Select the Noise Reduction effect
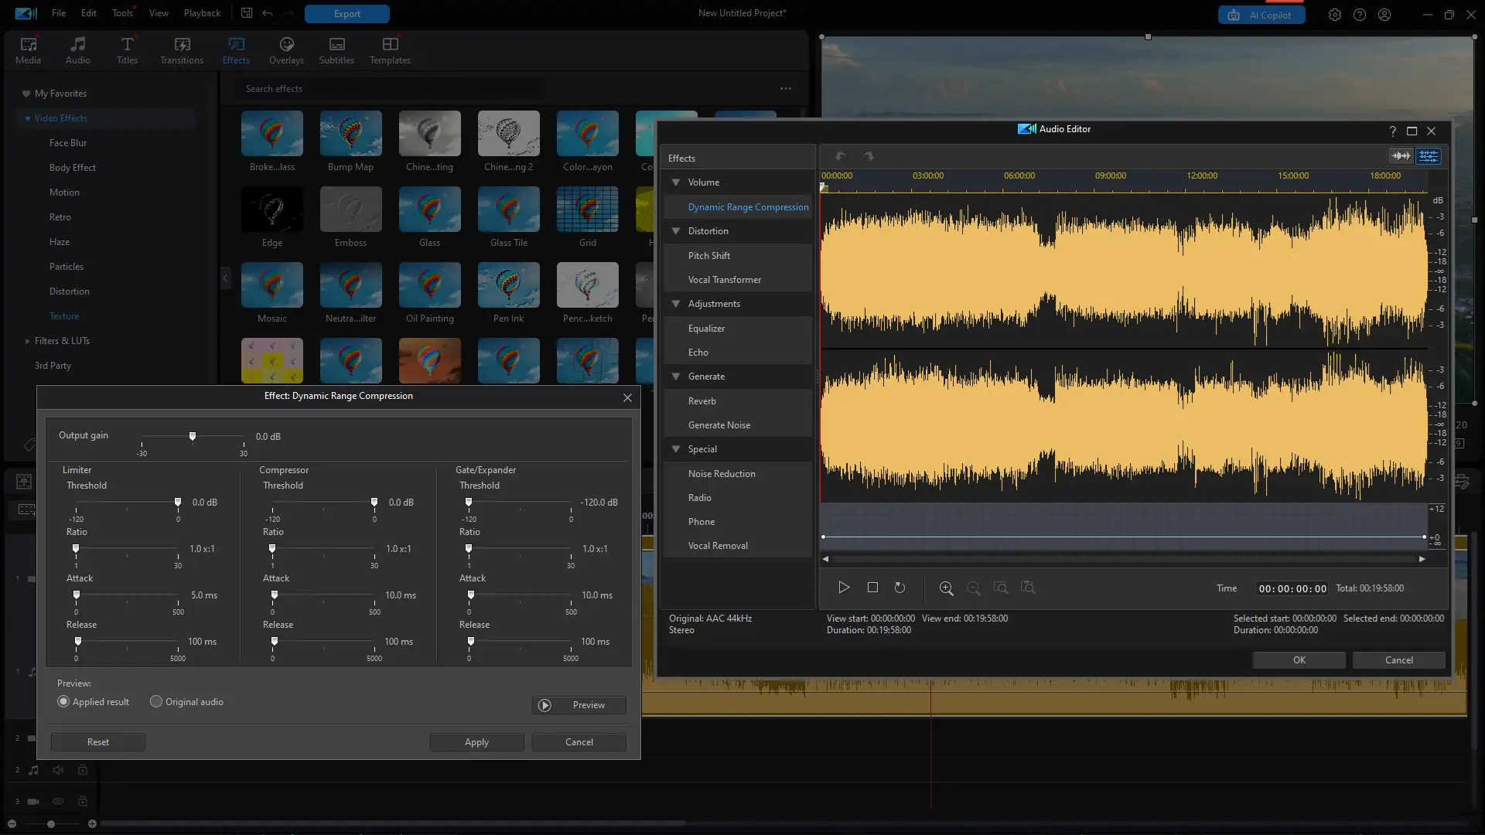1485x835 pixels. [722, 474]
